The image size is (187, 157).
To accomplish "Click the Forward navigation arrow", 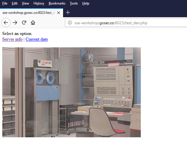I will click(x=15, y=23).
